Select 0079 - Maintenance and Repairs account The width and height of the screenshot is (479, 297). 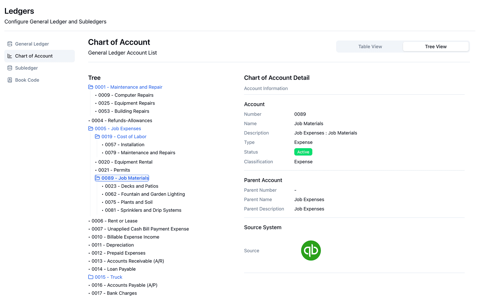140,152
